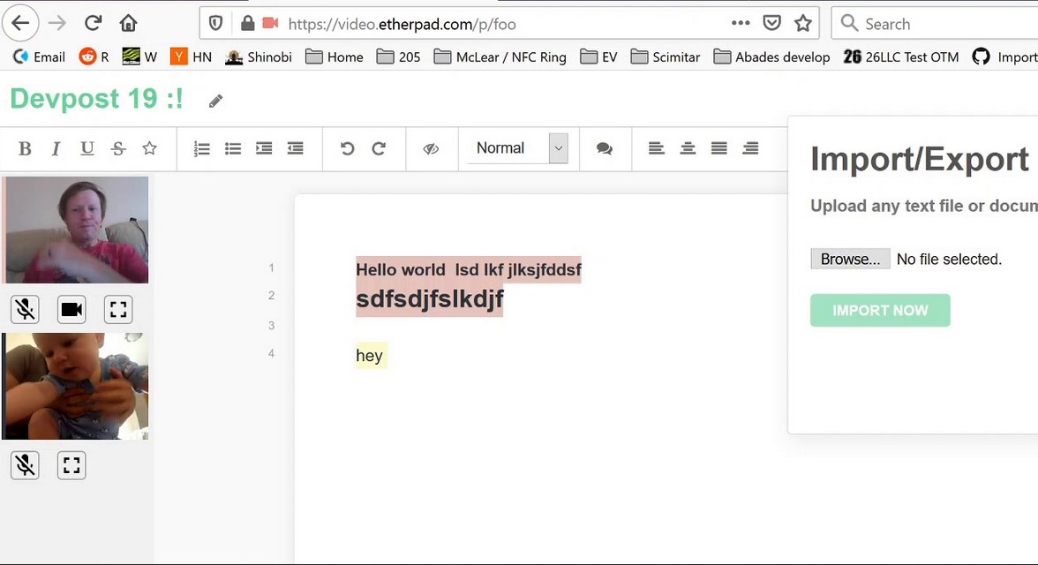Insert an unordered bullet list
This screenshot has height=565, width=1038.
point(233,148)
